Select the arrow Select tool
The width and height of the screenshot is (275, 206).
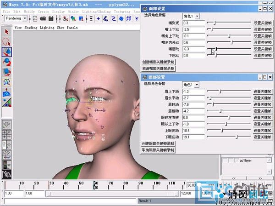click(7, 32)
